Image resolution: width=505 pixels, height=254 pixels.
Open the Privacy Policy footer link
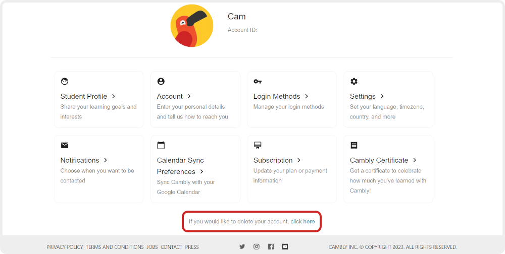[65, 247]
